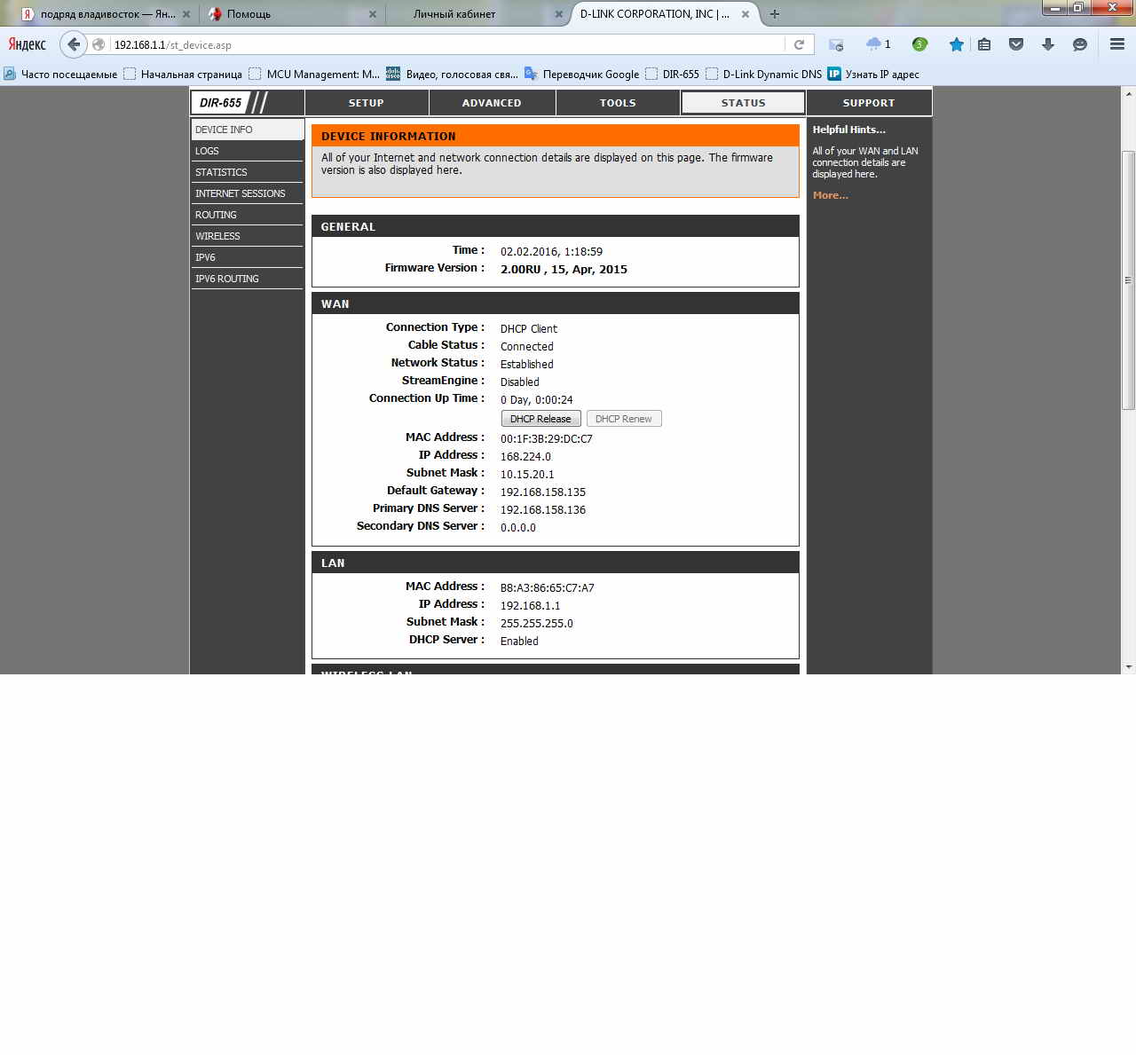Switch to the 'Помощь' browser tab
1136x1055 pixels.
[291, 14]
